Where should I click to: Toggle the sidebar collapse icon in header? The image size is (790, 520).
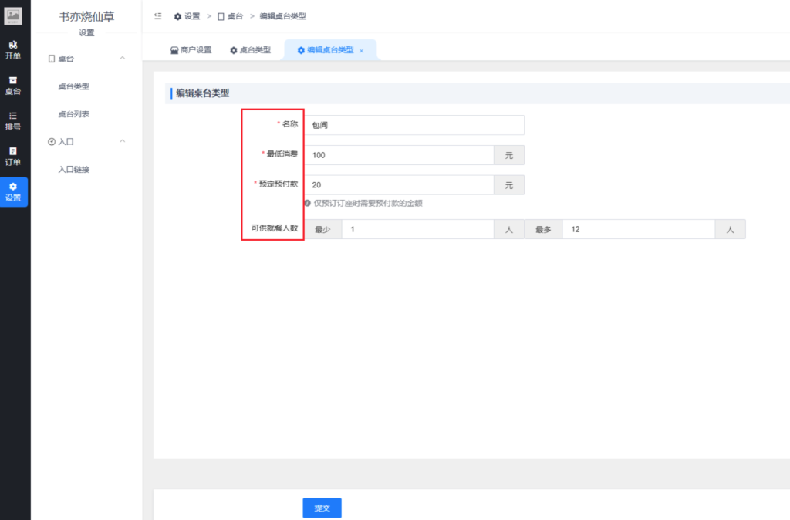(158, 16)
